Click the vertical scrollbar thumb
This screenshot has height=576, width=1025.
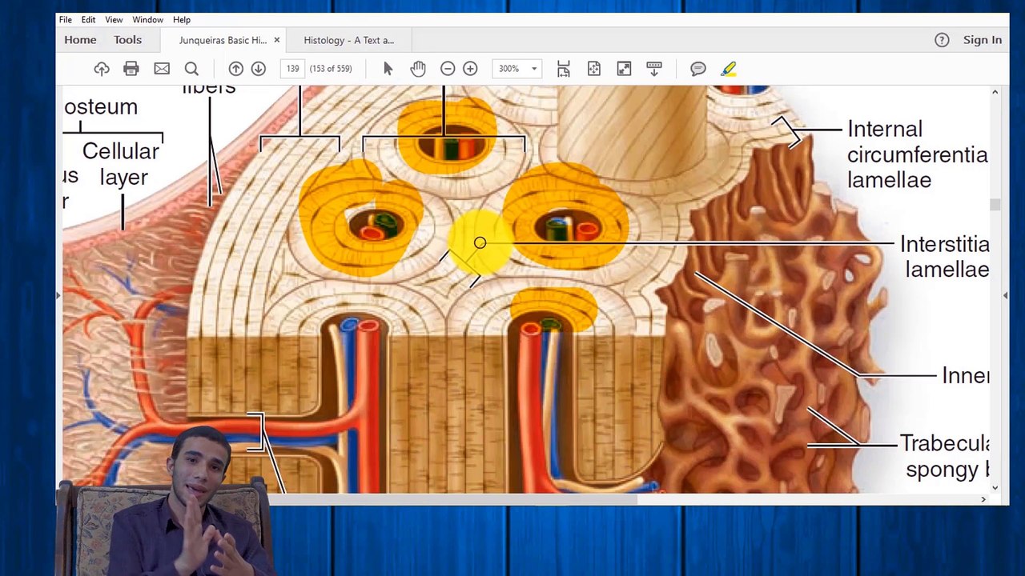pos(995,205)
